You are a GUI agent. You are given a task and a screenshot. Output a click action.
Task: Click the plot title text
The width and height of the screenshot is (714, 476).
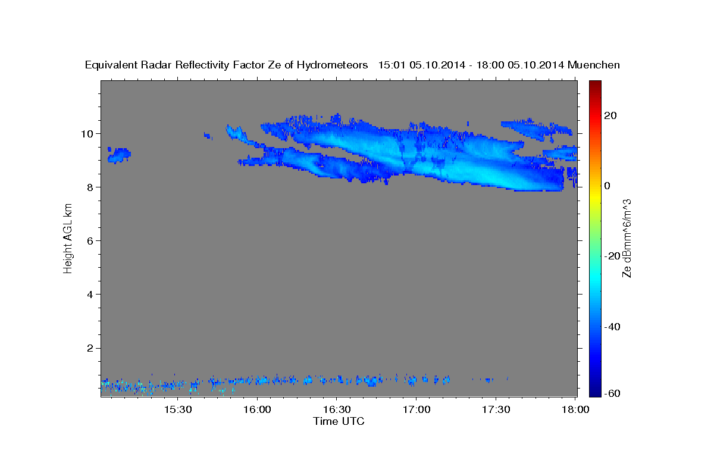tap(352, 65)
